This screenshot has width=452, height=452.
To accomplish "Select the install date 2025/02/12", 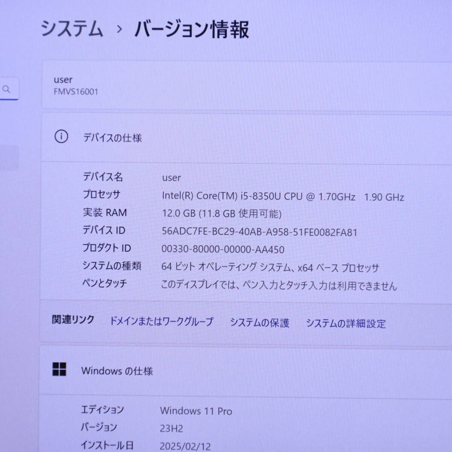I will pyautogui.click(x=185, y=447).
